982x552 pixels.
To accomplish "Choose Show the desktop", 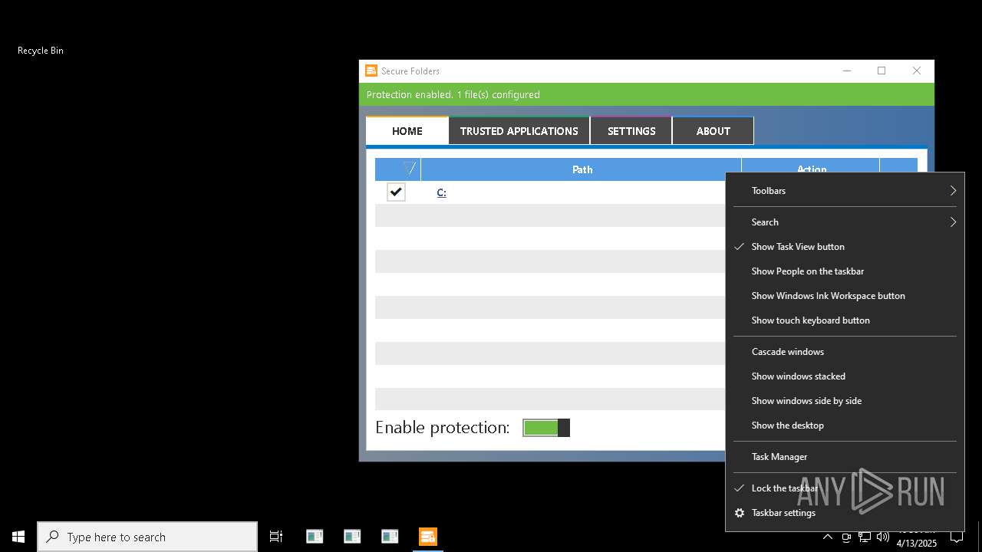I will pyautogui.click(x=845, y=426).
